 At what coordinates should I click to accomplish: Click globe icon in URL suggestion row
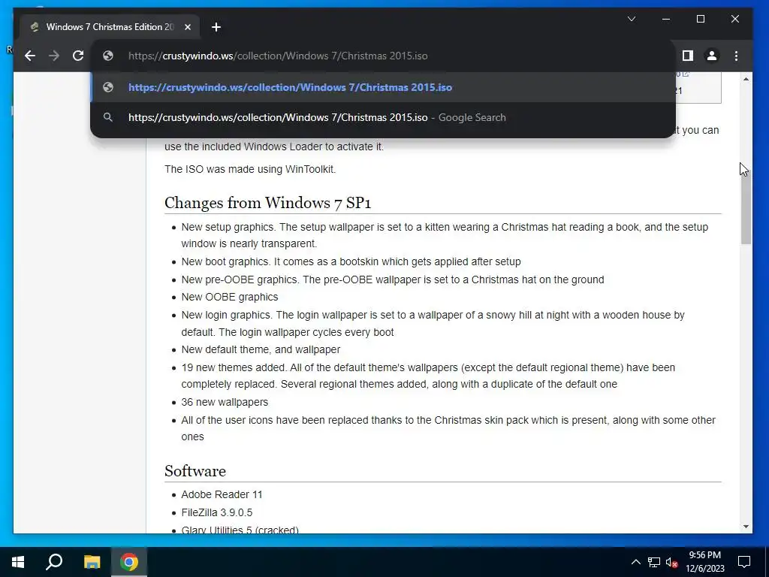point(108,87)
